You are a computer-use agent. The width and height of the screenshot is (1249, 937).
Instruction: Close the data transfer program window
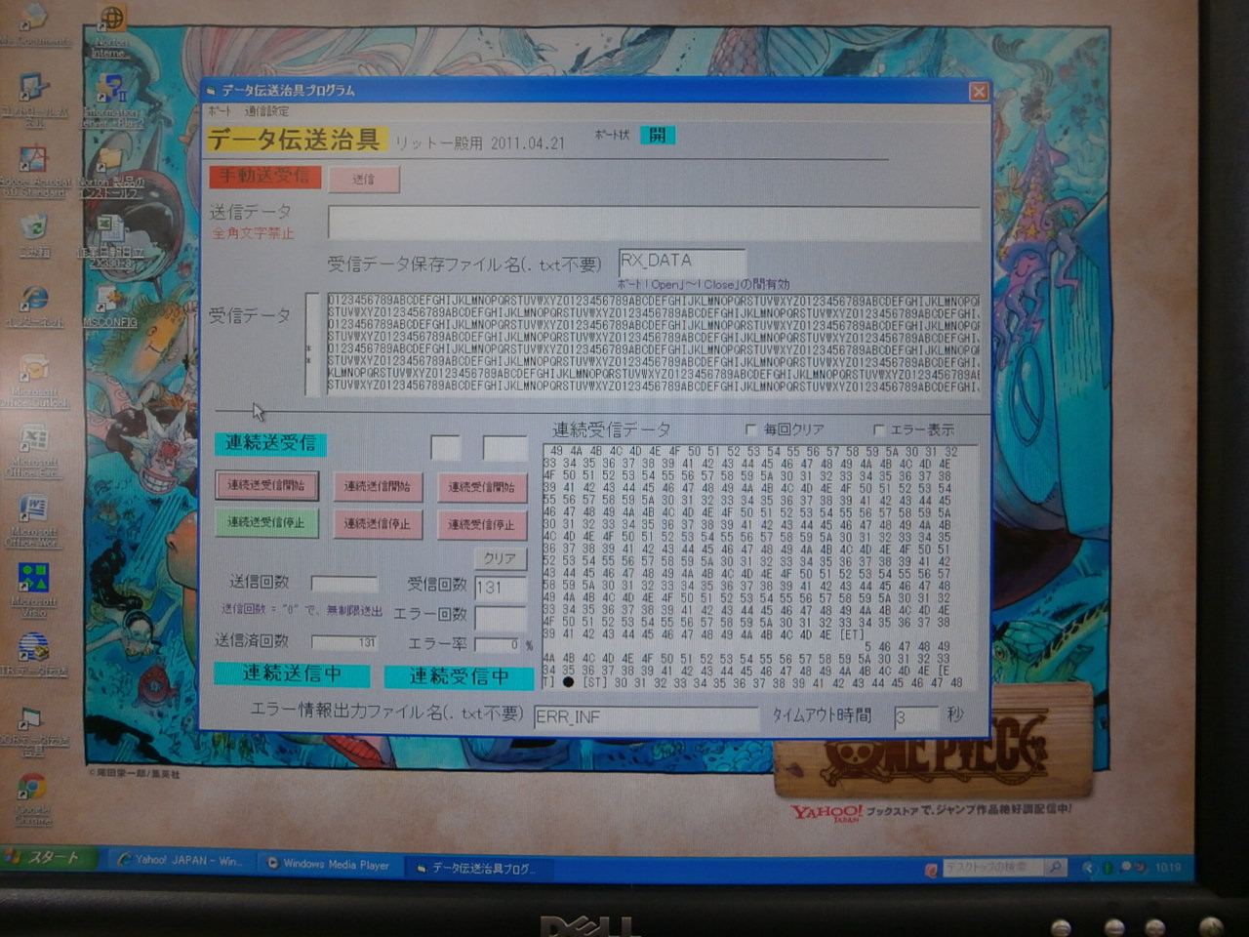click(978, 92)
